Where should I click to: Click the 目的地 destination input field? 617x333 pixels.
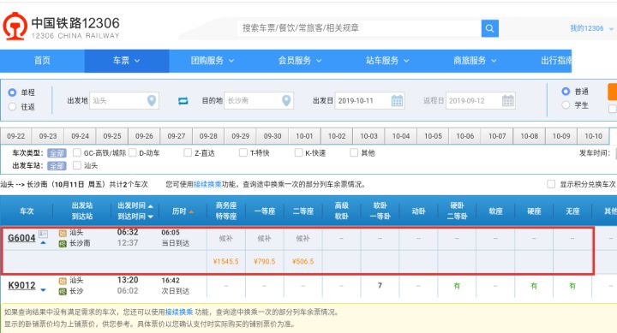[259, 101]
